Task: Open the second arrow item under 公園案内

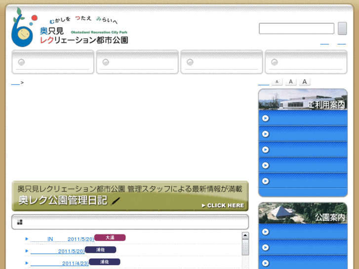Action: (303, 247)
